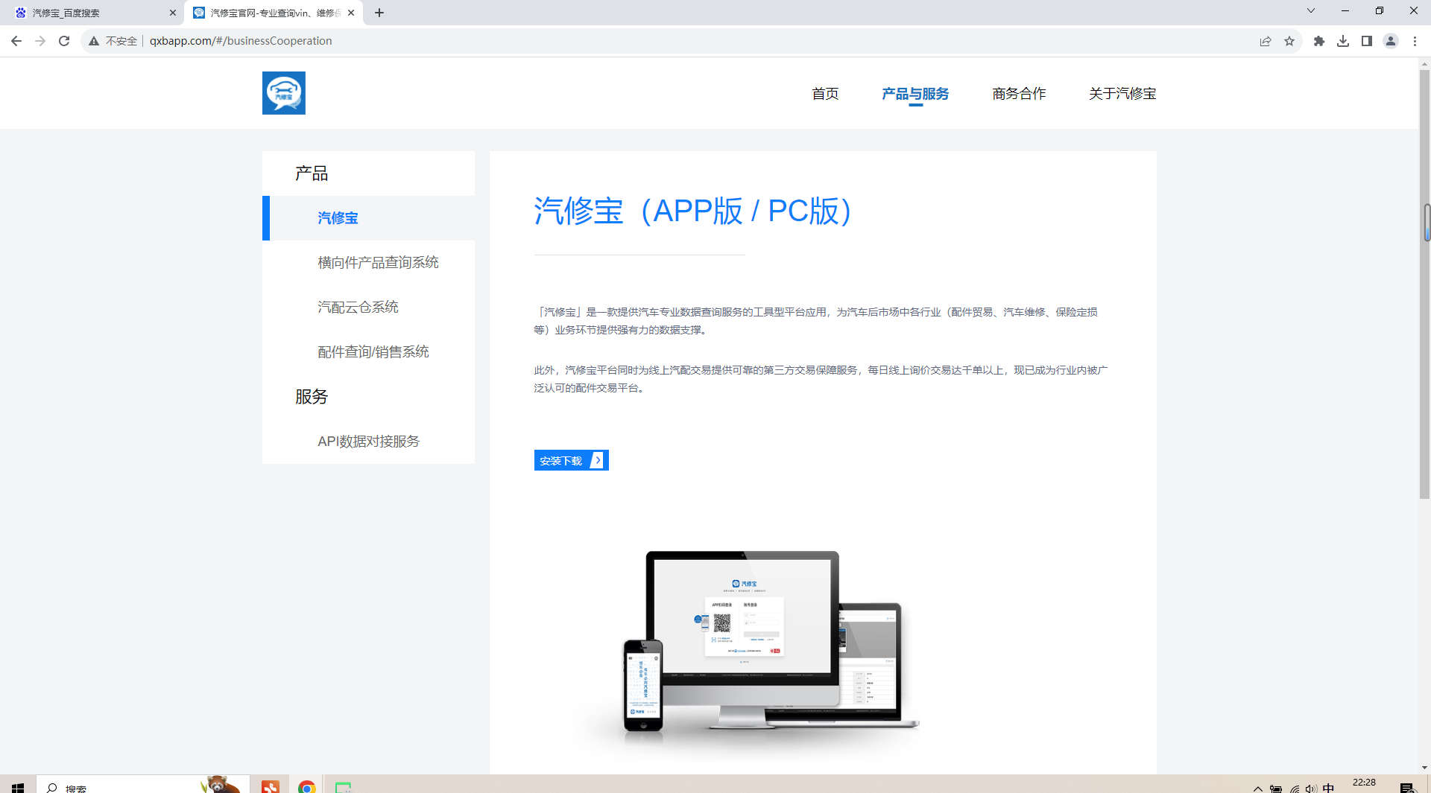Expand the tab search dropdown arrow
The image size is (1431, 793).
[1311, 10]
